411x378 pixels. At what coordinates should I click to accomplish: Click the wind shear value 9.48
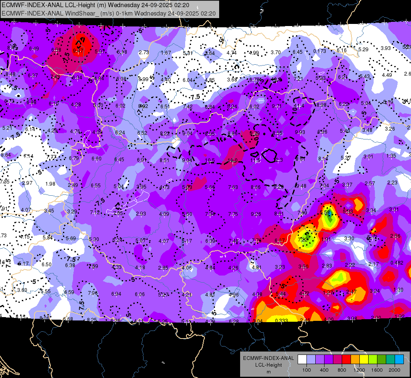301,186
